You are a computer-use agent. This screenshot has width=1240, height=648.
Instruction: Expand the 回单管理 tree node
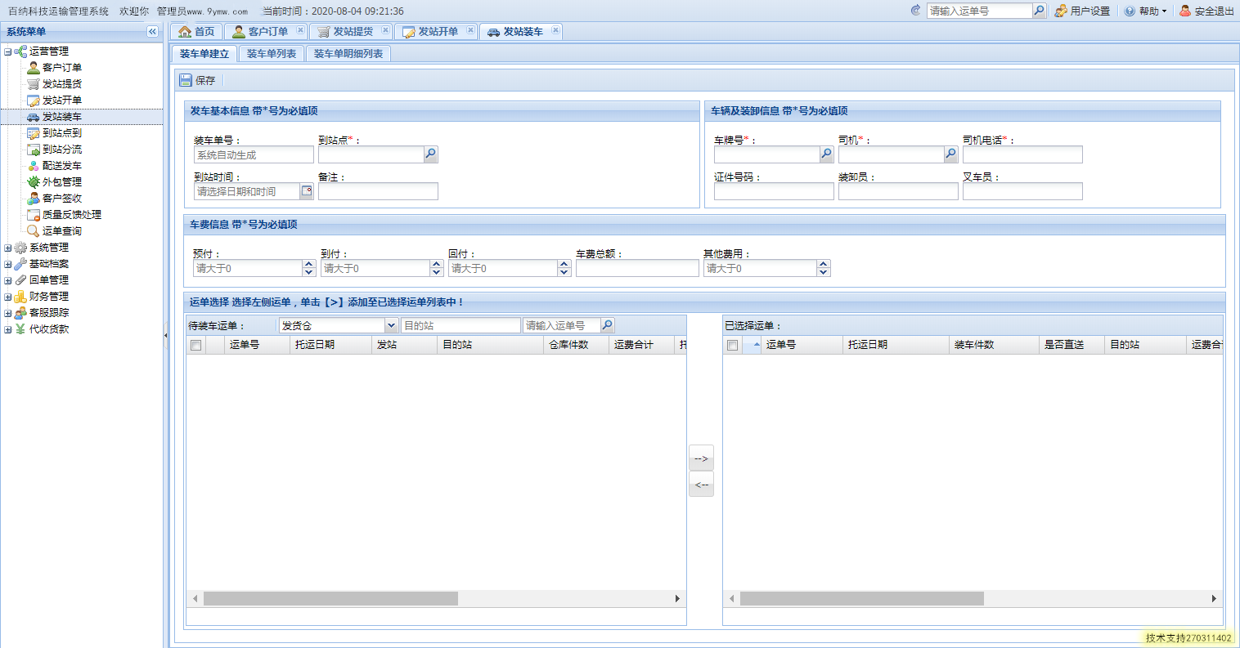pyautogui.click(x=7, y=280)
